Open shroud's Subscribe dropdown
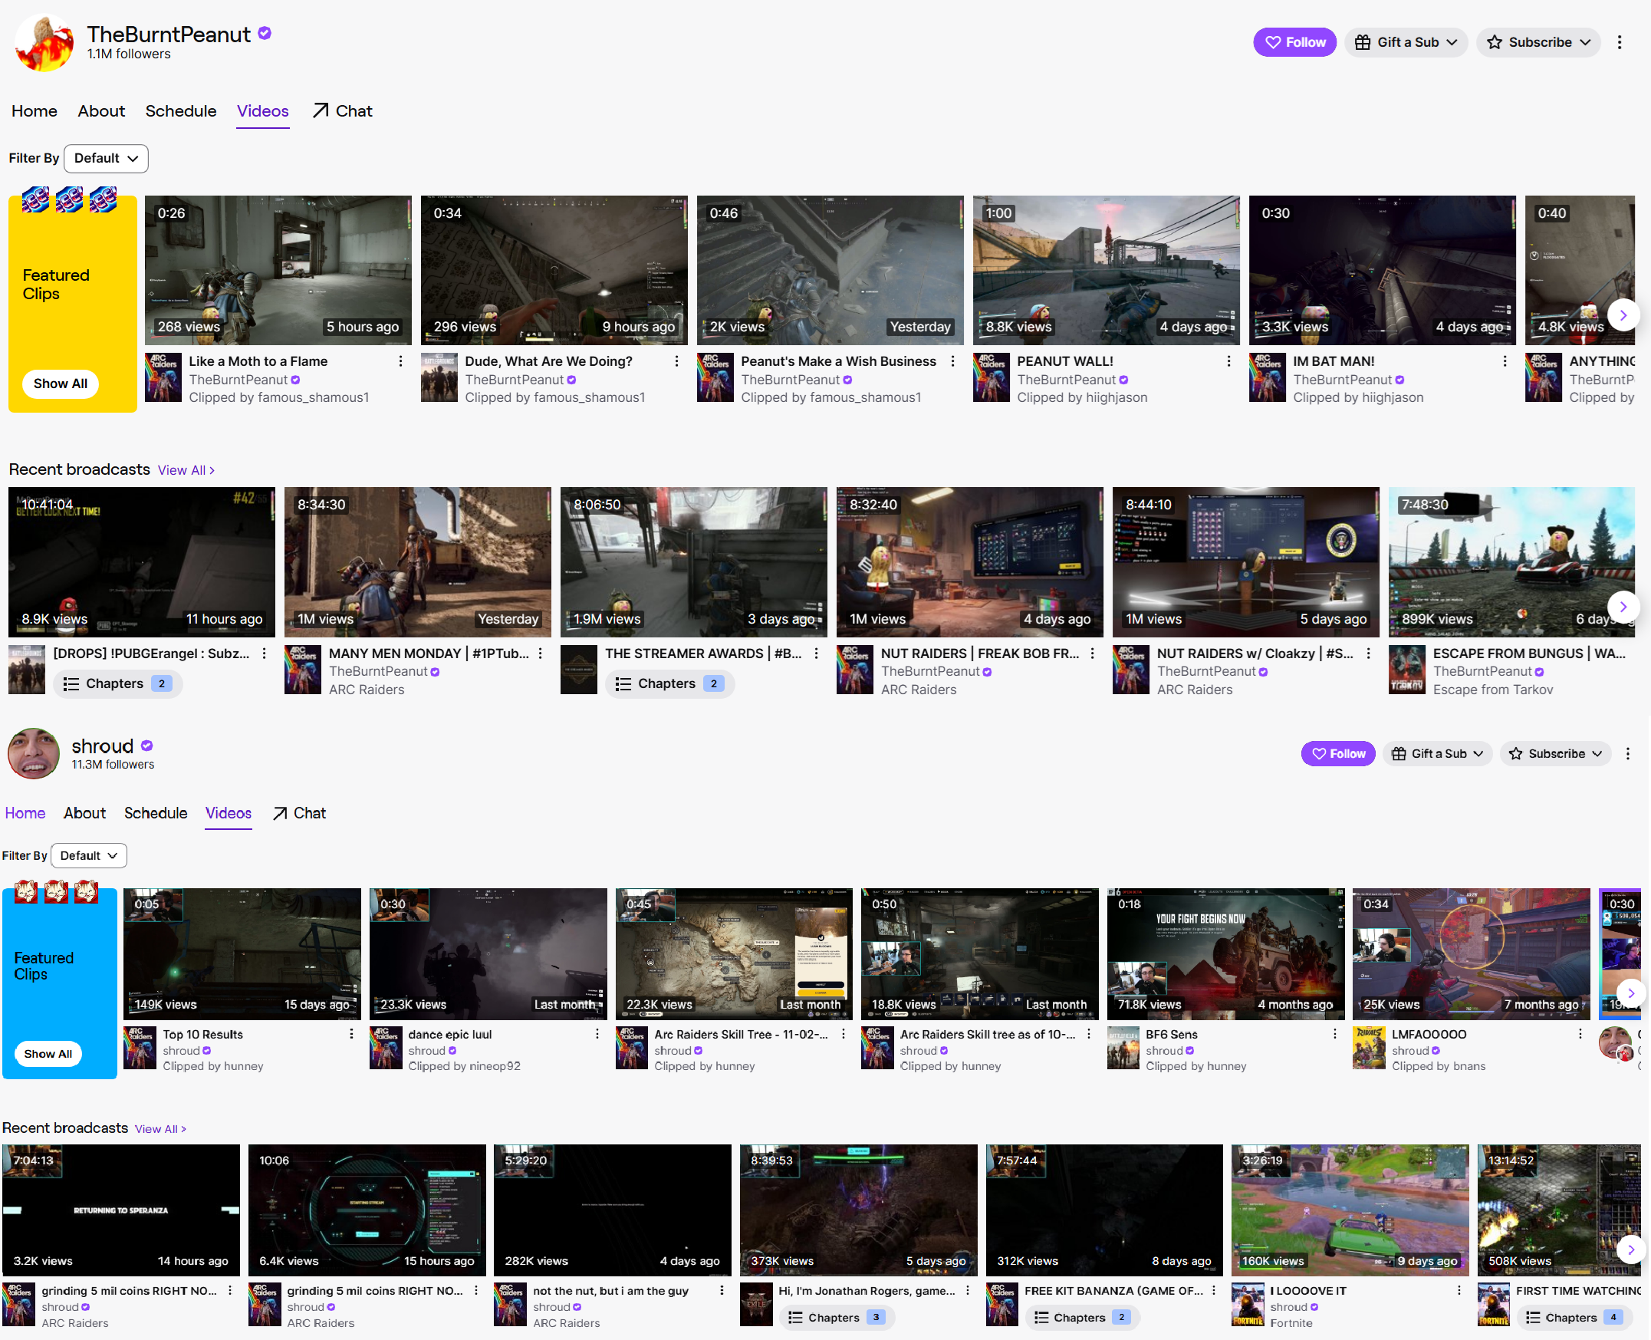Viewport: 1651px width, 1340px height. click(1554, 753)
